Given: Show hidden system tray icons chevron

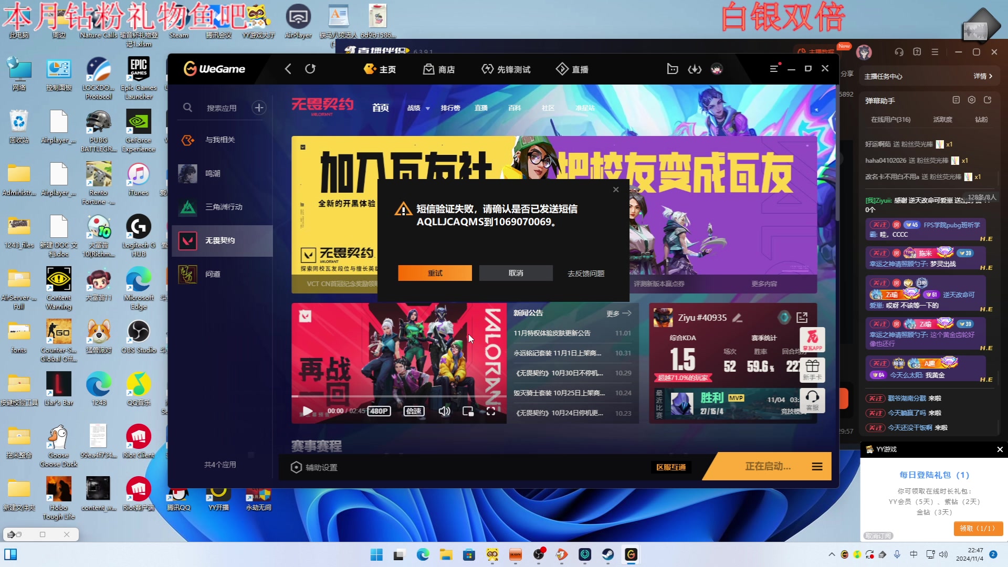Looking at the screenshot, I should [832, 554].
